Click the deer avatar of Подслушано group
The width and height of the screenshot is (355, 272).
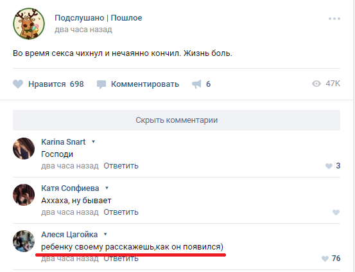(x=29, y=24)
